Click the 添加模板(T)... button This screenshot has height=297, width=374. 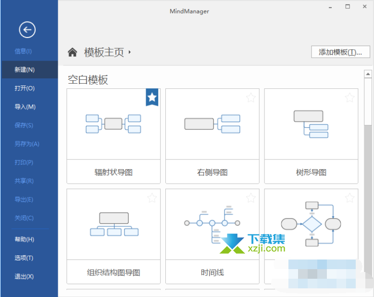(340, 52)
